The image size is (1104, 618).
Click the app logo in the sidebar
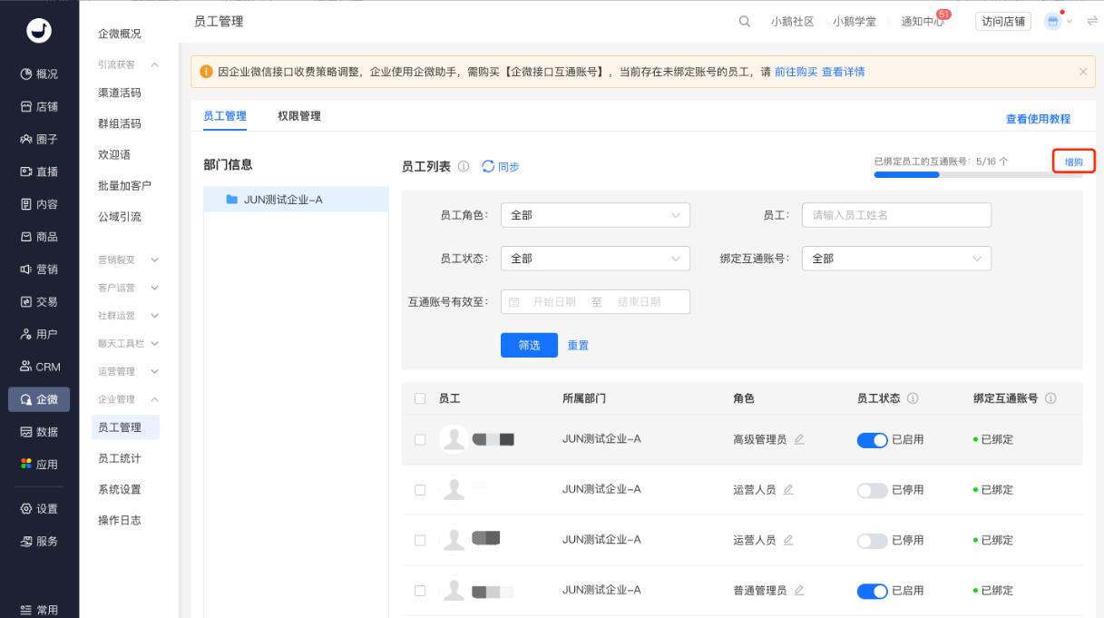[x=39, y=30]
